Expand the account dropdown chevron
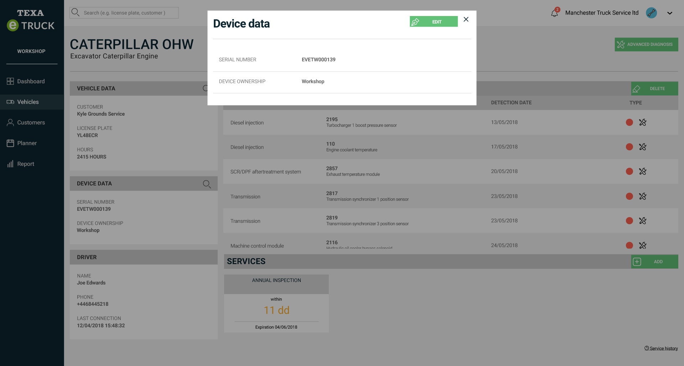 click(670, 13)
